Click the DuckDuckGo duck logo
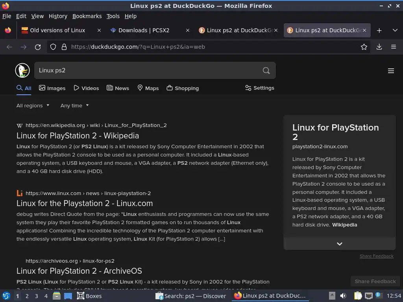The height and width of the screenshot is (302, 403). pyautogui.click(x=22, y=70)
